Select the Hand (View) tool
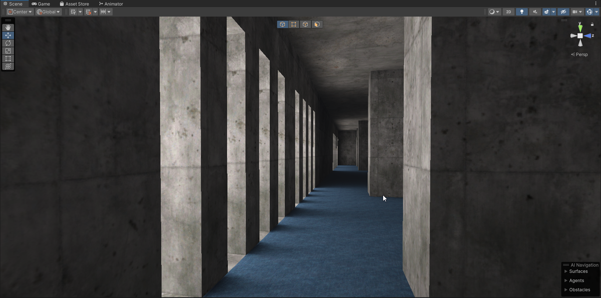The height and width of the screenshot is (298, 601). [x=8, y=28]
